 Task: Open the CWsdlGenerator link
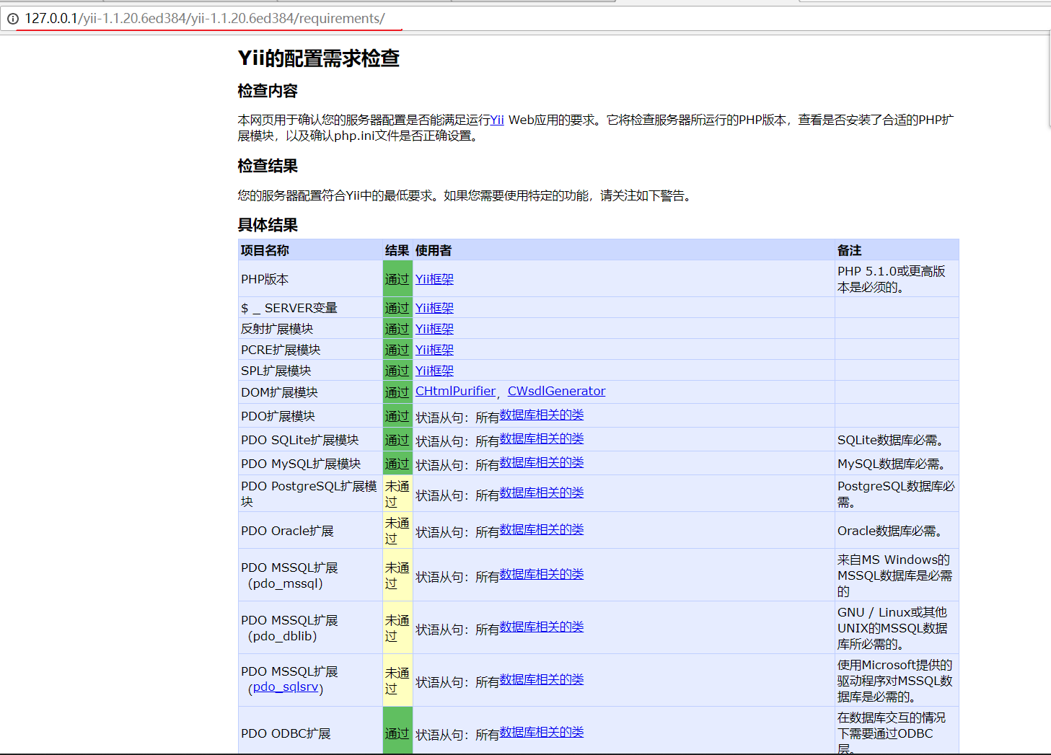pos(556,391)
